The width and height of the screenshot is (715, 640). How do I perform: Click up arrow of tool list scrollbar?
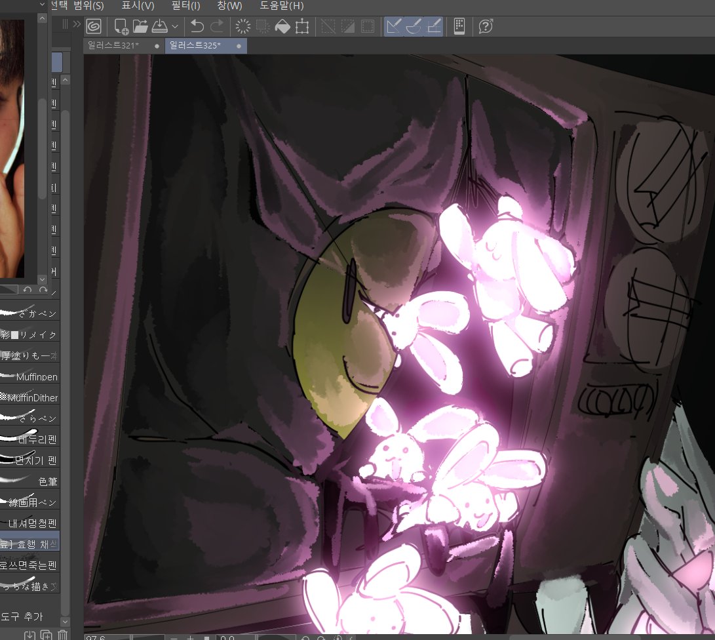pos(65,80)
